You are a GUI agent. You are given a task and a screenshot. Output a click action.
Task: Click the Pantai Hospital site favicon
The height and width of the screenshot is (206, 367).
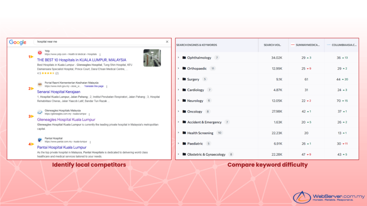click(40, 140)
